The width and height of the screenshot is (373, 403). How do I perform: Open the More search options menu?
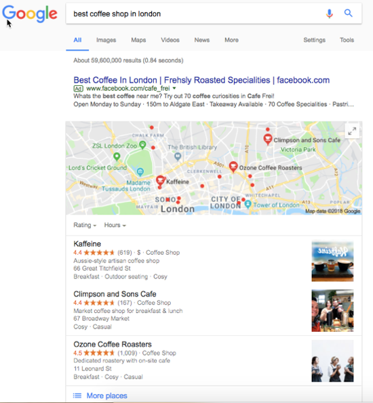(231, 40)
